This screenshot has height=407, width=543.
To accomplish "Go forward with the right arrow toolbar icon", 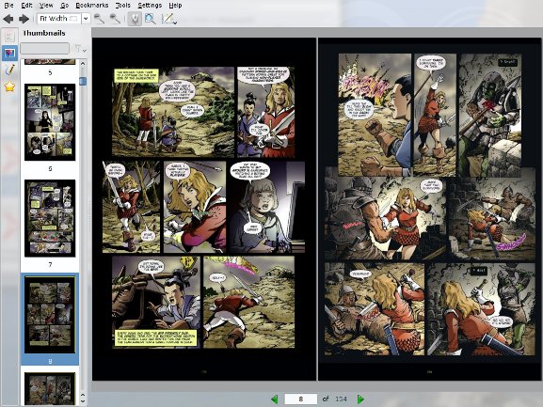I will [x=24, y=19].
